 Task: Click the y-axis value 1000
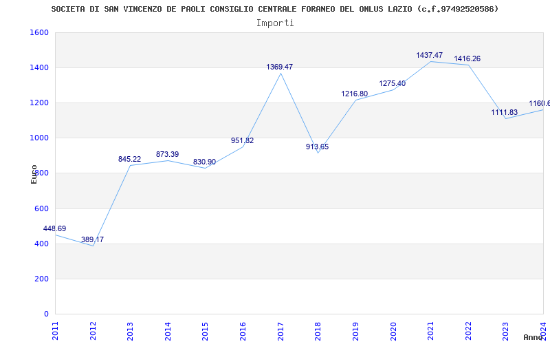tap(39, 138)
